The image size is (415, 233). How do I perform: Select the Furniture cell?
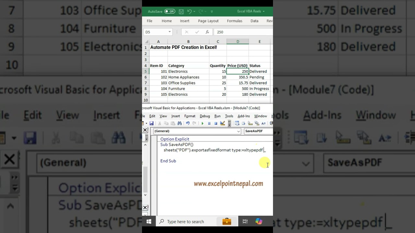pyautogui.click(x=188, y=89)
